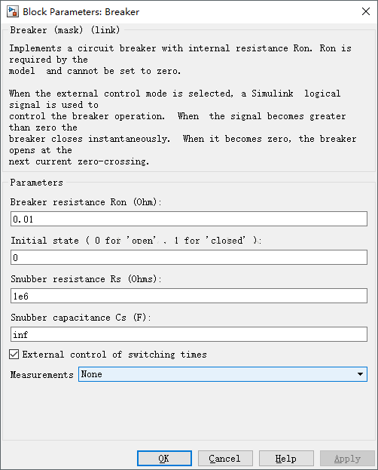Click the Breaker resistance Ron (Ohm) label
Viewport: 378px width, 470px height.
click(x=86, y=202)
